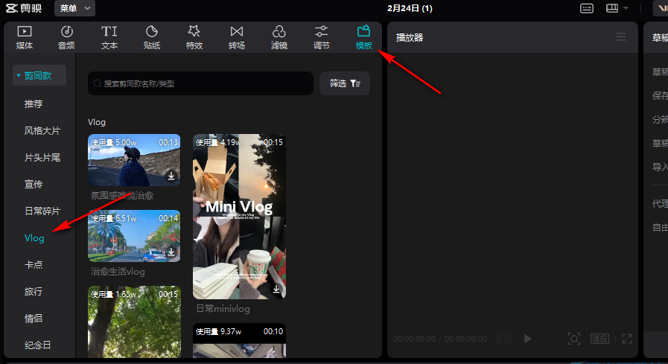This screenshot has width=668, height=364.
Task: Open the 转场 (Transitions) panel
Action: click(237, 36)
